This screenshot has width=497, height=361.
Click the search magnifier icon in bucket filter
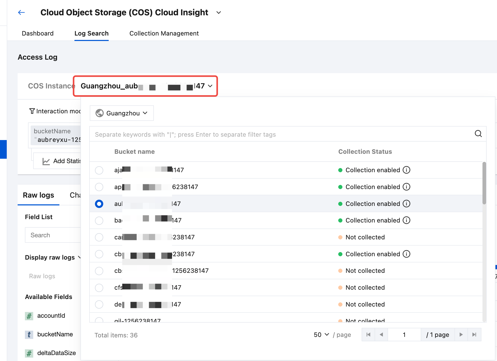click(478, 134)
